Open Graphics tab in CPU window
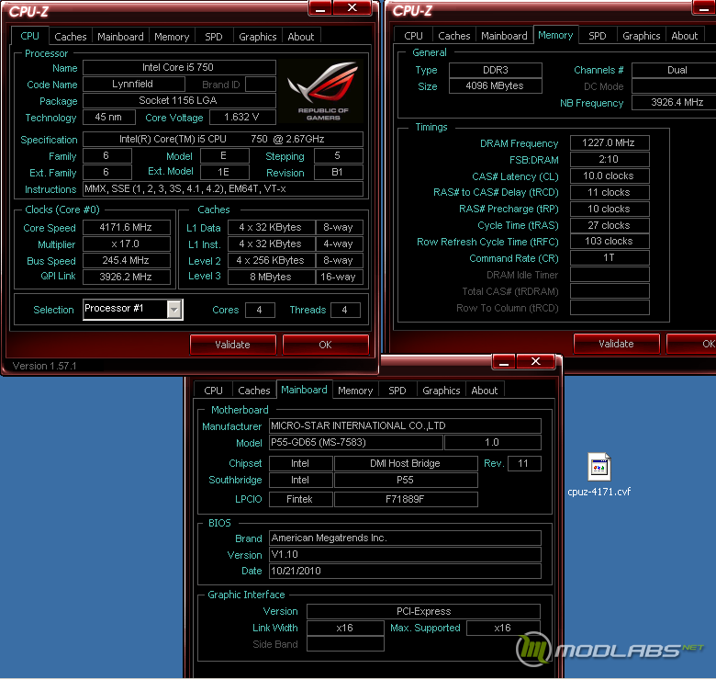The width and height of the screenshot is (716, 680). pyautogui.click(x=258, y=37)
